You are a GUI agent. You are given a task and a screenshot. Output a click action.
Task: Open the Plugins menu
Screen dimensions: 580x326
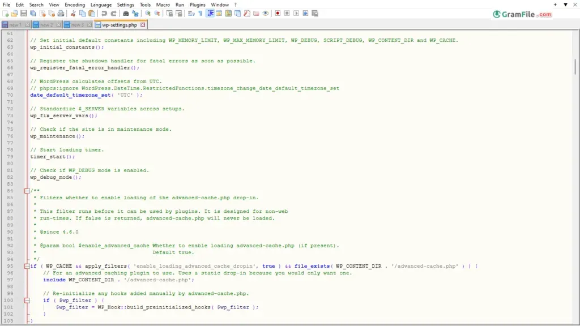coord(198,5)
